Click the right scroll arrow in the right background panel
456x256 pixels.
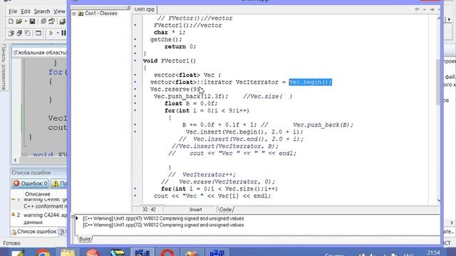pos(452,223)
